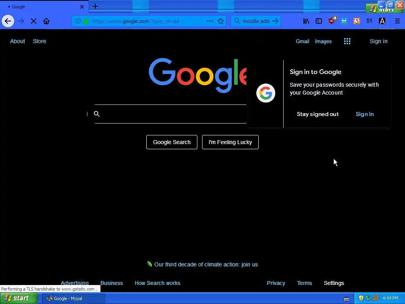Click the network tray icon beside the shield
Viewport: 405px width, 304px height.
point(368,298)
